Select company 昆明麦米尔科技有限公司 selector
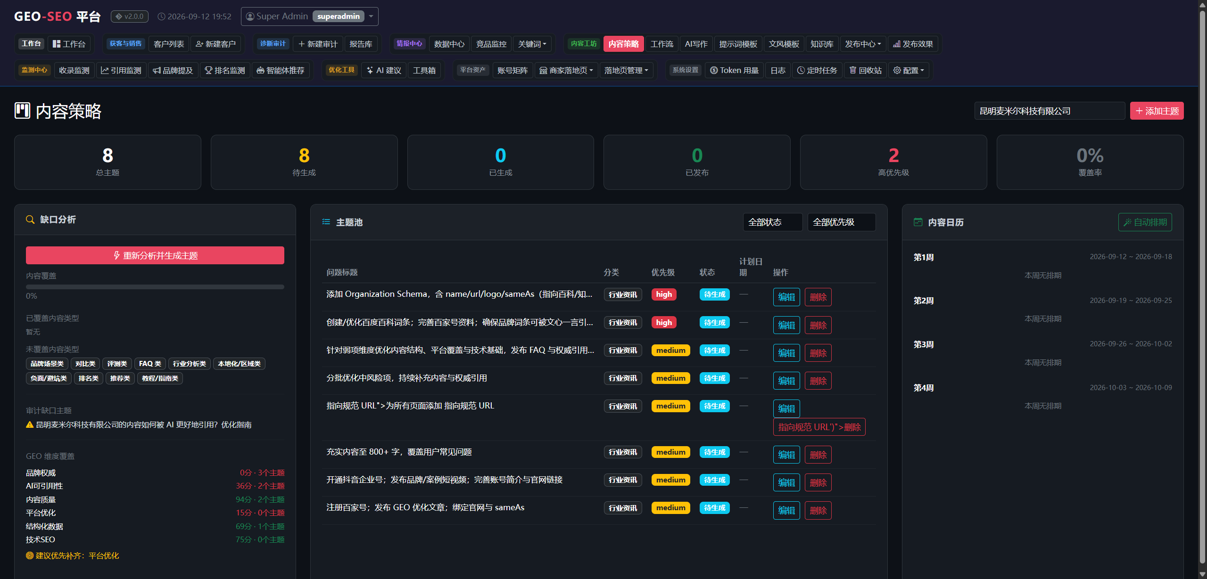 tap(1050, 111)
